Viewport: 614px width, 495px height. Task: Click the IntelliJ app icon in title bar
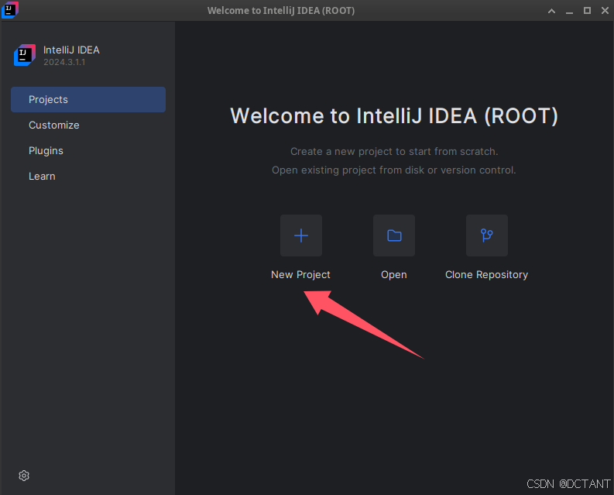[x=10, y=10]
